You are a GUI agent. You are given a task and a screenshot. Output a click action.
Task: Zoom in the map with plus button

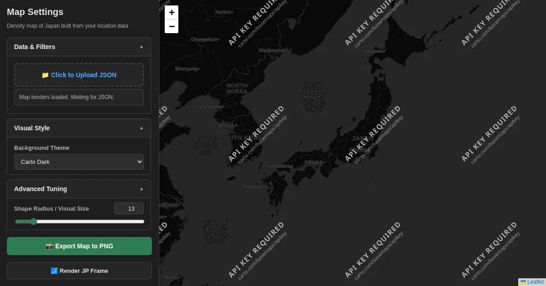(172, 12)
